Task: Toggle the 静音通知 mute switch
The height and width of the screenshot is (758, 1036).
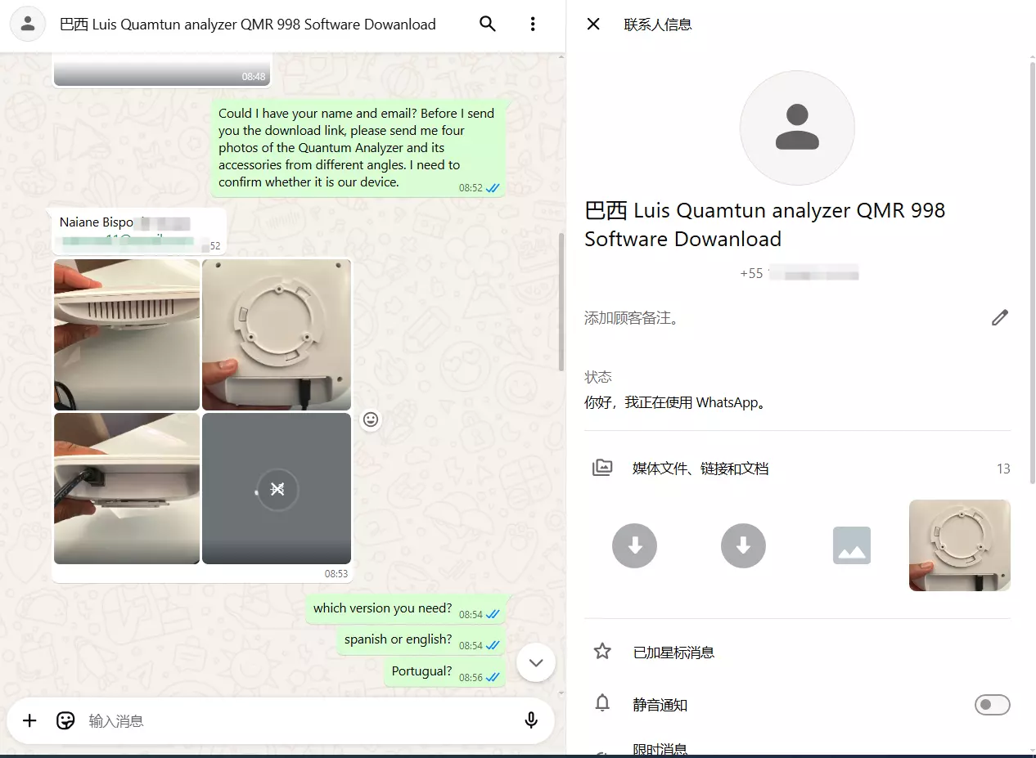Action: (992, 704)
